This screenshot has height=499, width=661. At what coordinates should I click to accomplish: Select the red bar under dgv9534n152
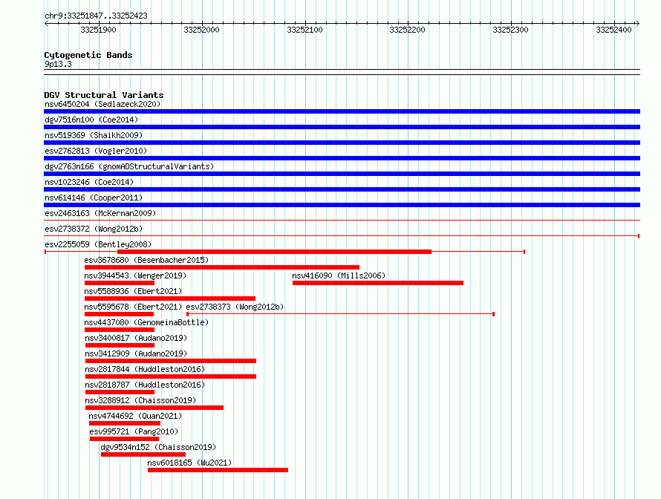tap(143, 454)
